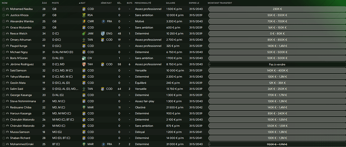Open Steve Nshimirimana's name link

coord(23,101)
